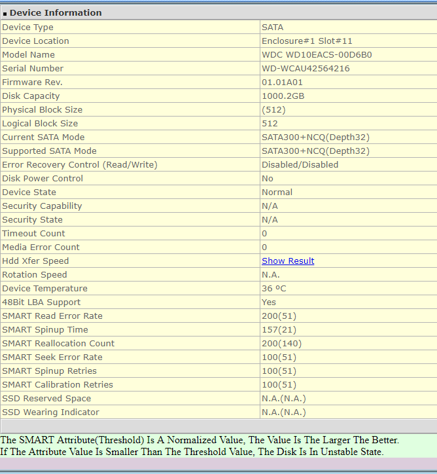Select the Security State value N/A

pyautogui.click(x=270, y=220)
